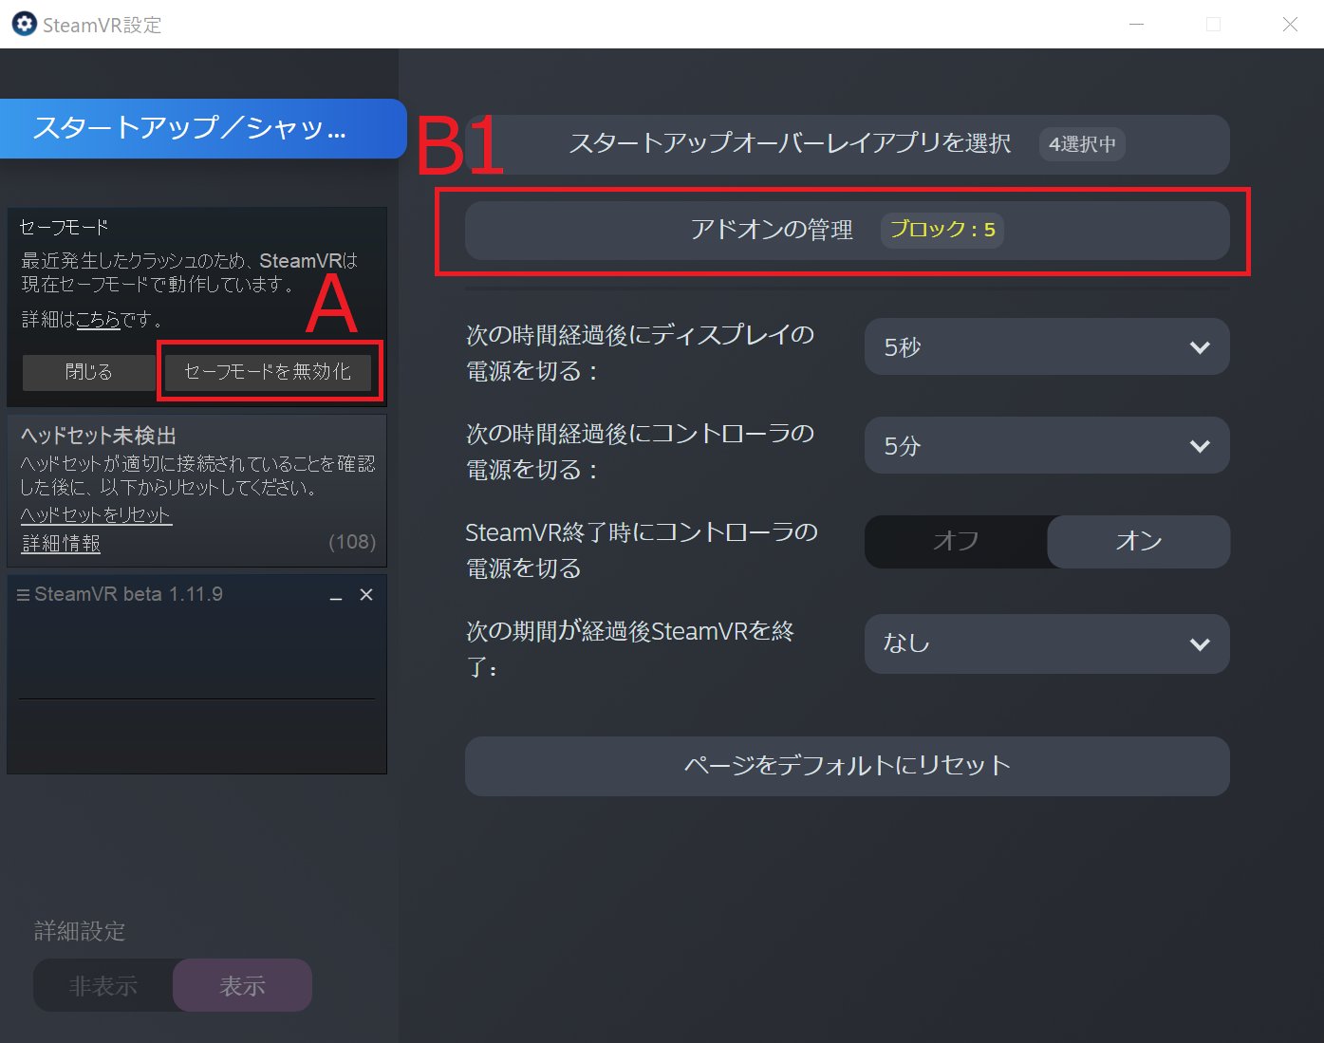Set 詳細設定 to 表示
Screen dimensions: 1324x1043
(242, 986)
